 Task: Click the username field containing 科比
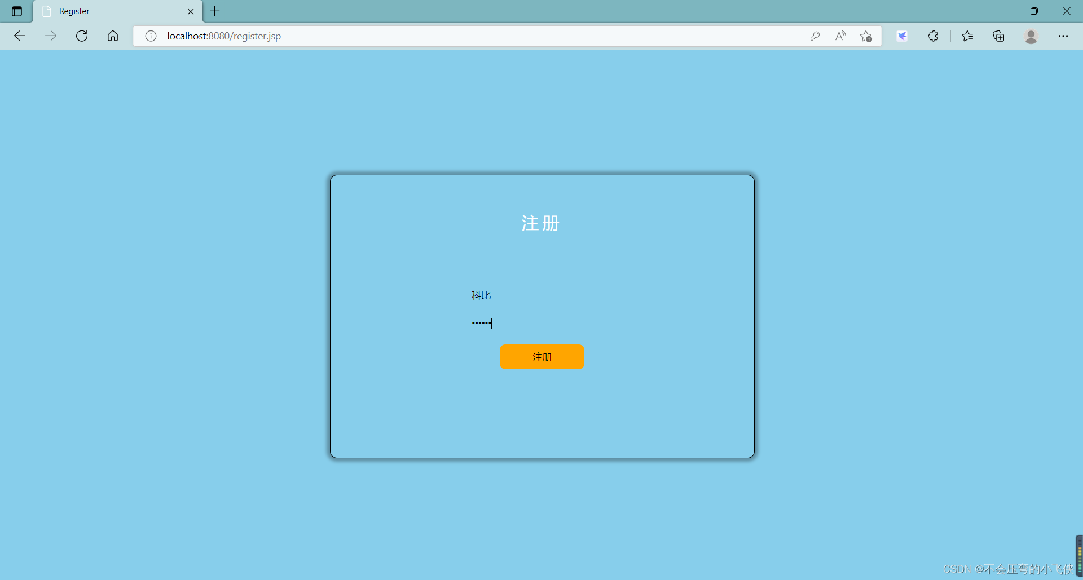(x=542, y=295)
